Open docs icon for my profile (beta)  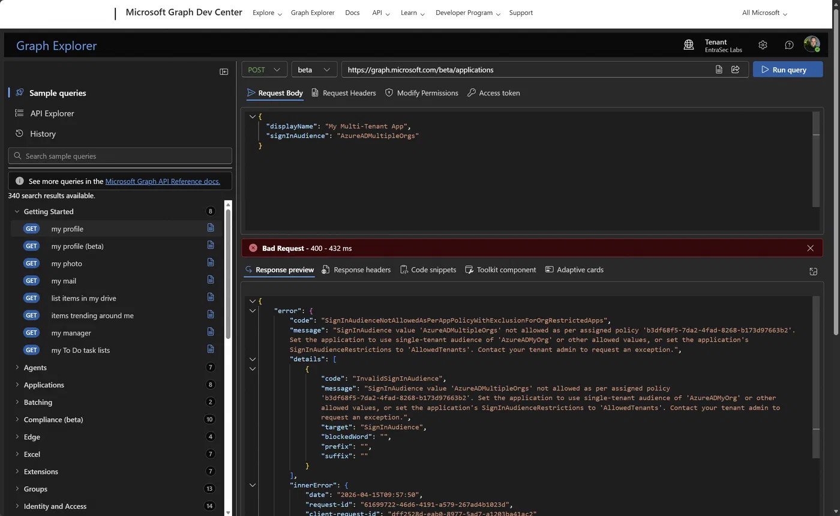click(211, 245)
